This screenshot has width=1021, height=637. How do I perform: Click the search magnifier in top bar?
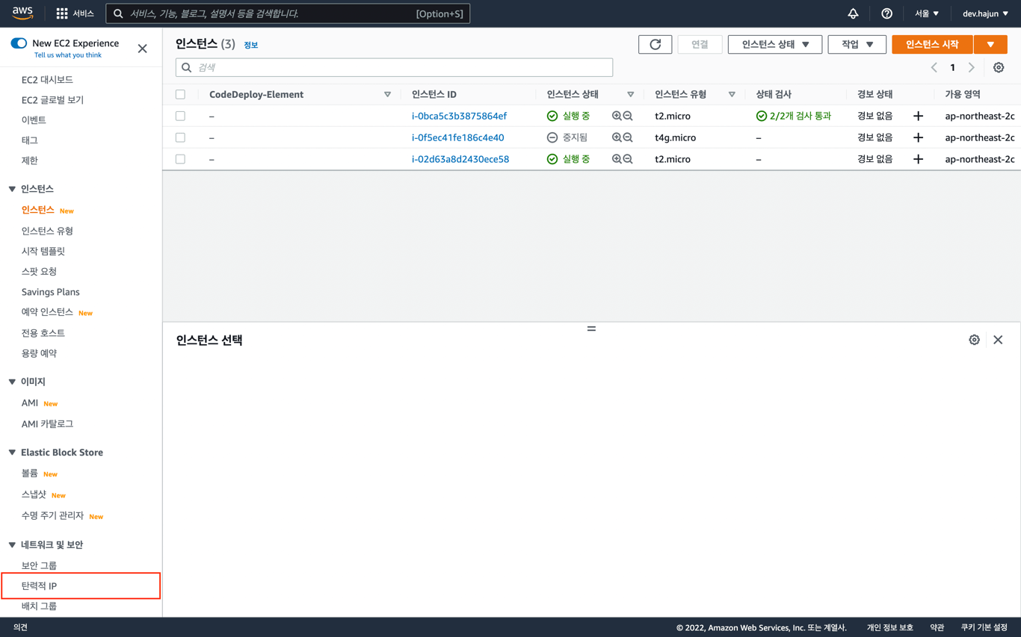coord(118,13)
